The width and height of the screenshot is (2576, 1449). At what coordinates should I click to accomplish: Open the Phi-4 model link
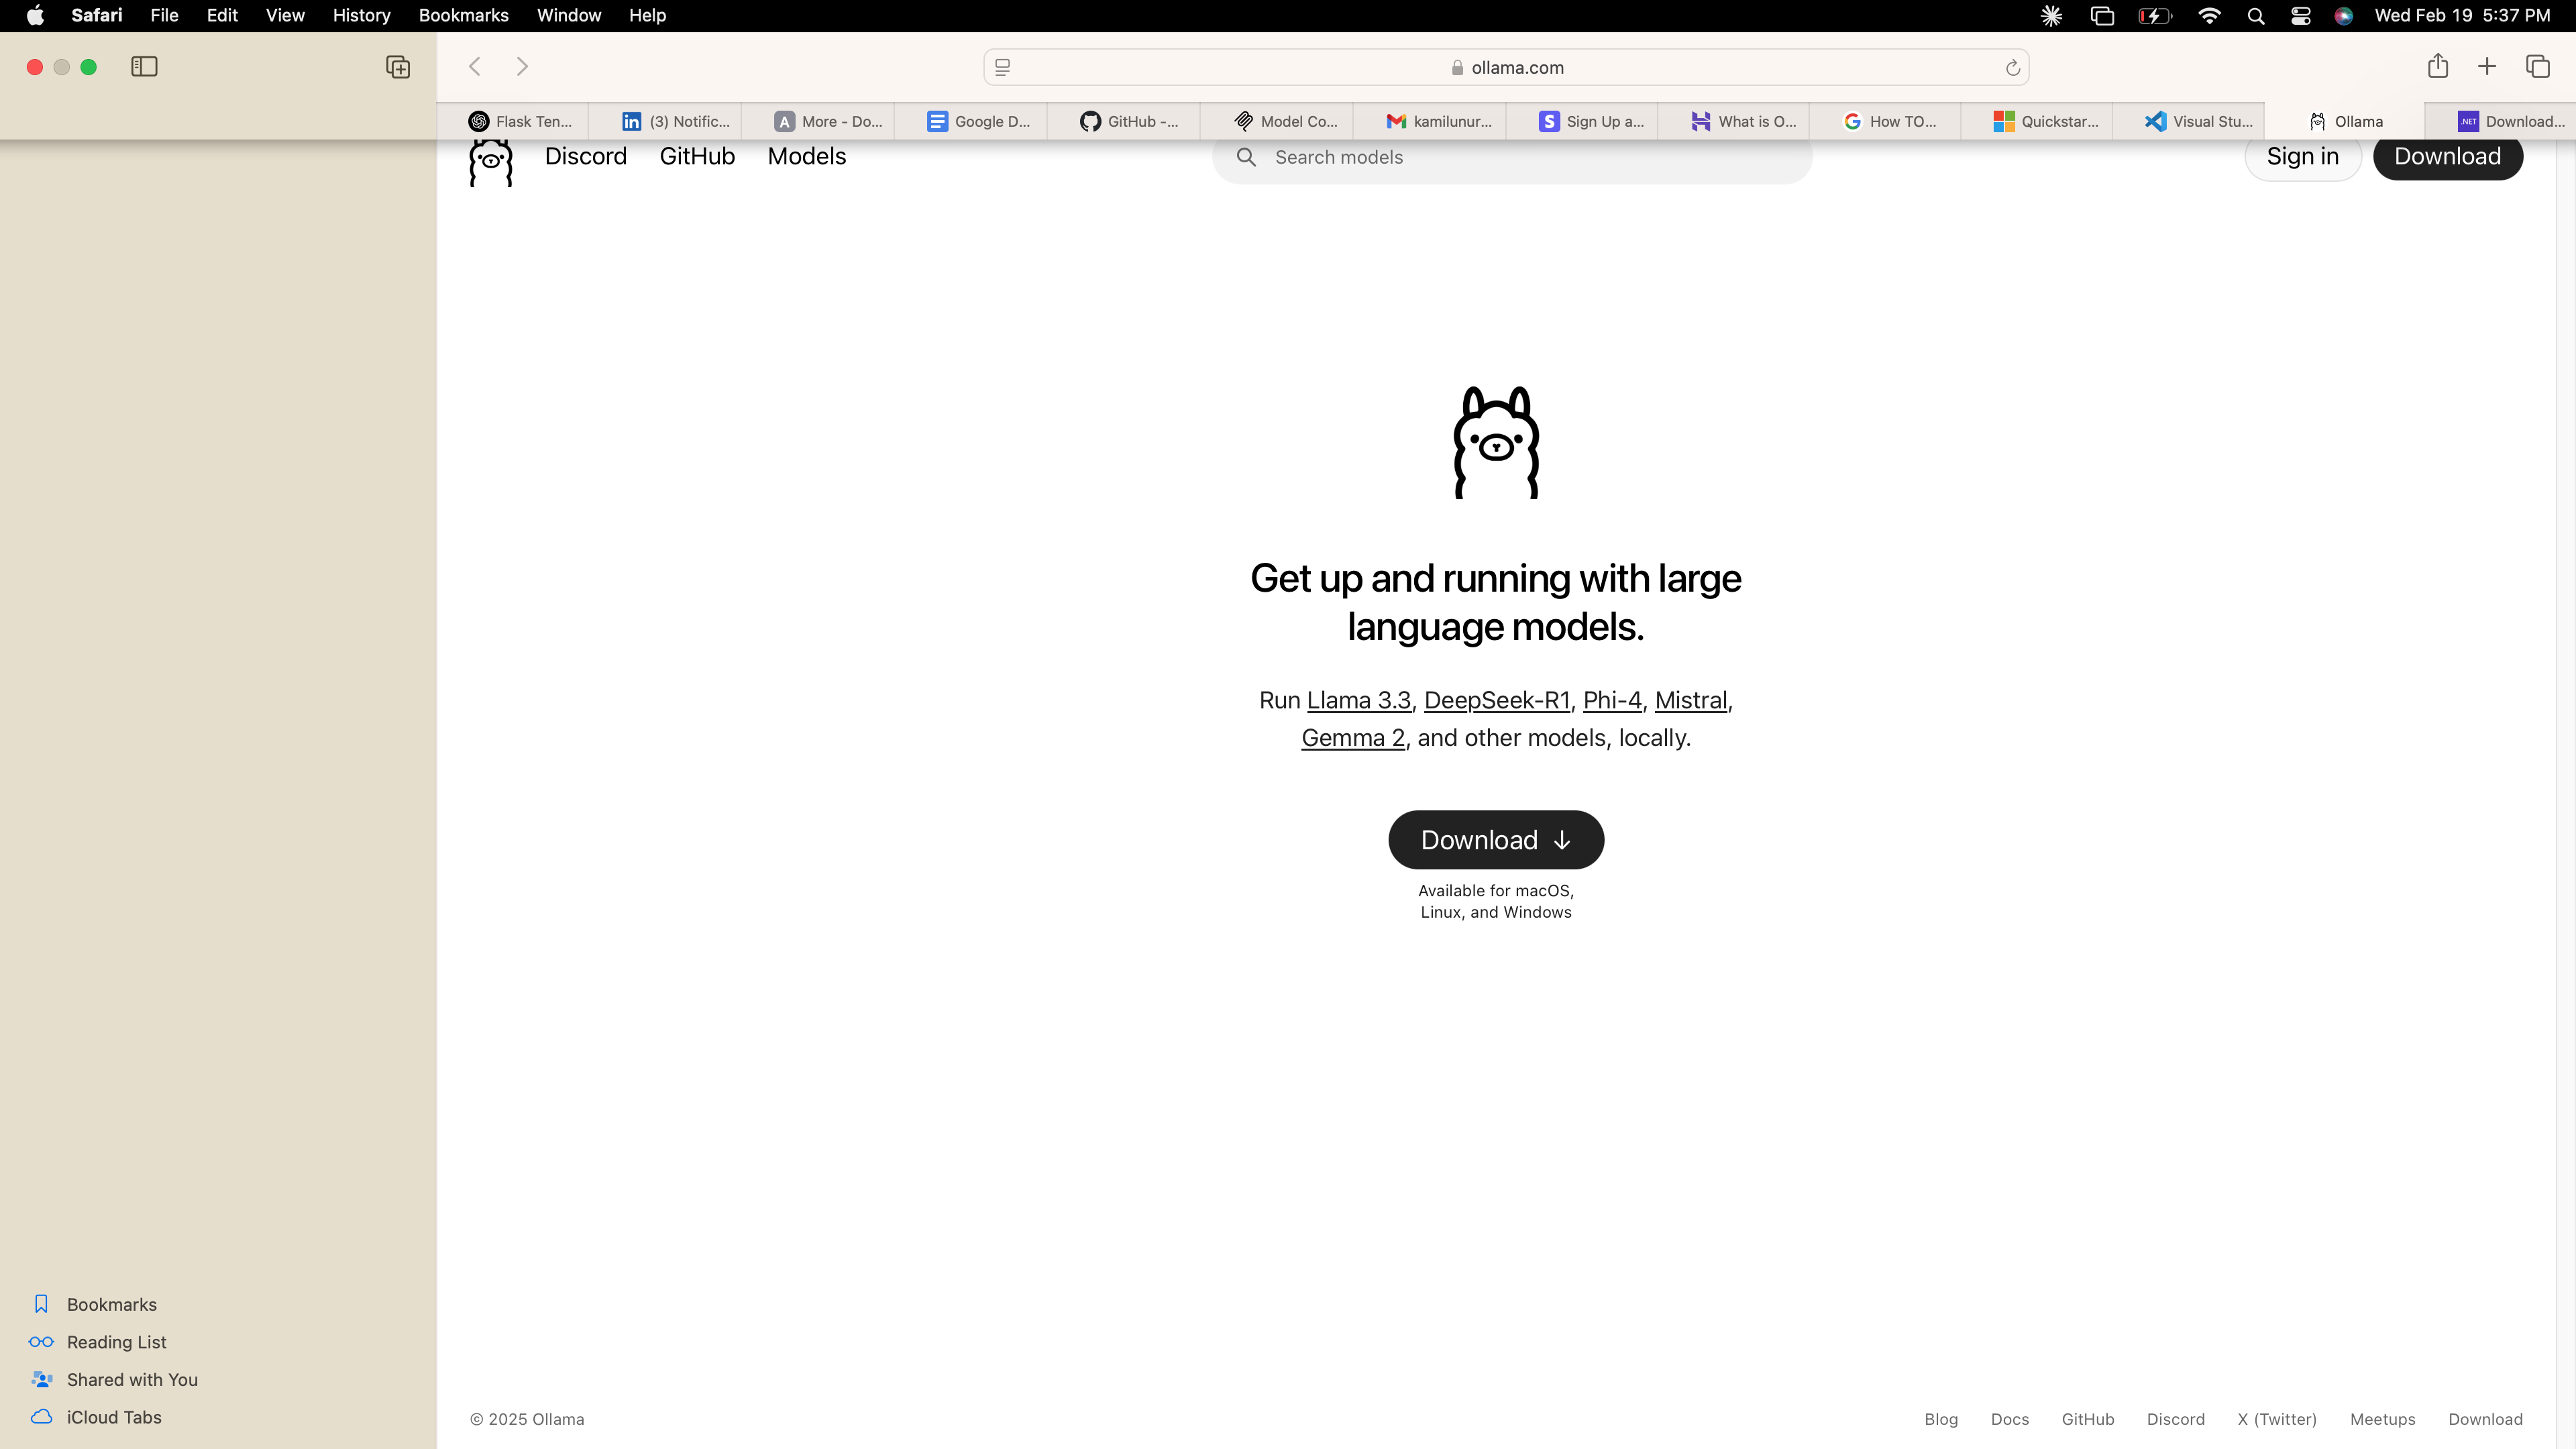[x=1612, y=700]
